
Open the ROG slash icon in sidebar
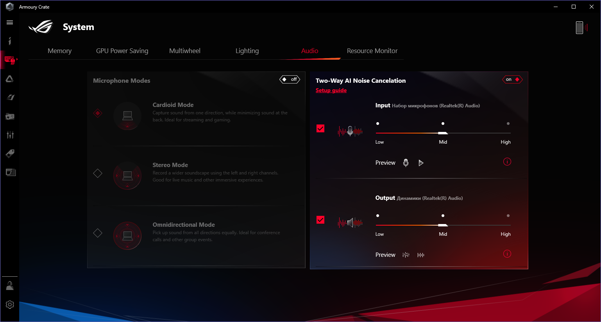(10, 97)
